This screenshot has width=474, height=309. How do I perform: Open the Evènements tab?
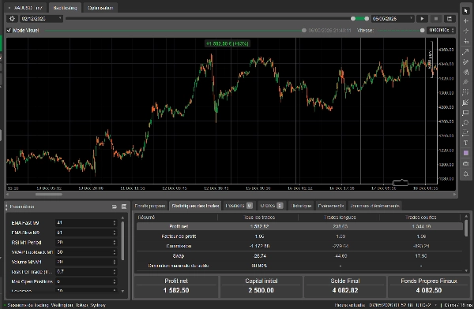(331, 206)
